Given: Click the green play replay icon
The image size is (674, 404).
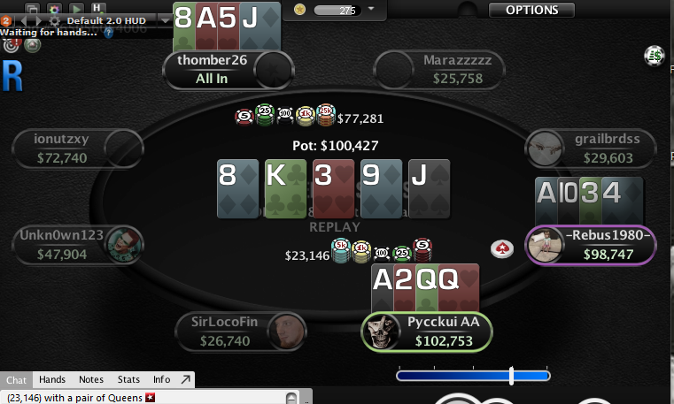Looking at the screenshot, I should coord(76,9).
